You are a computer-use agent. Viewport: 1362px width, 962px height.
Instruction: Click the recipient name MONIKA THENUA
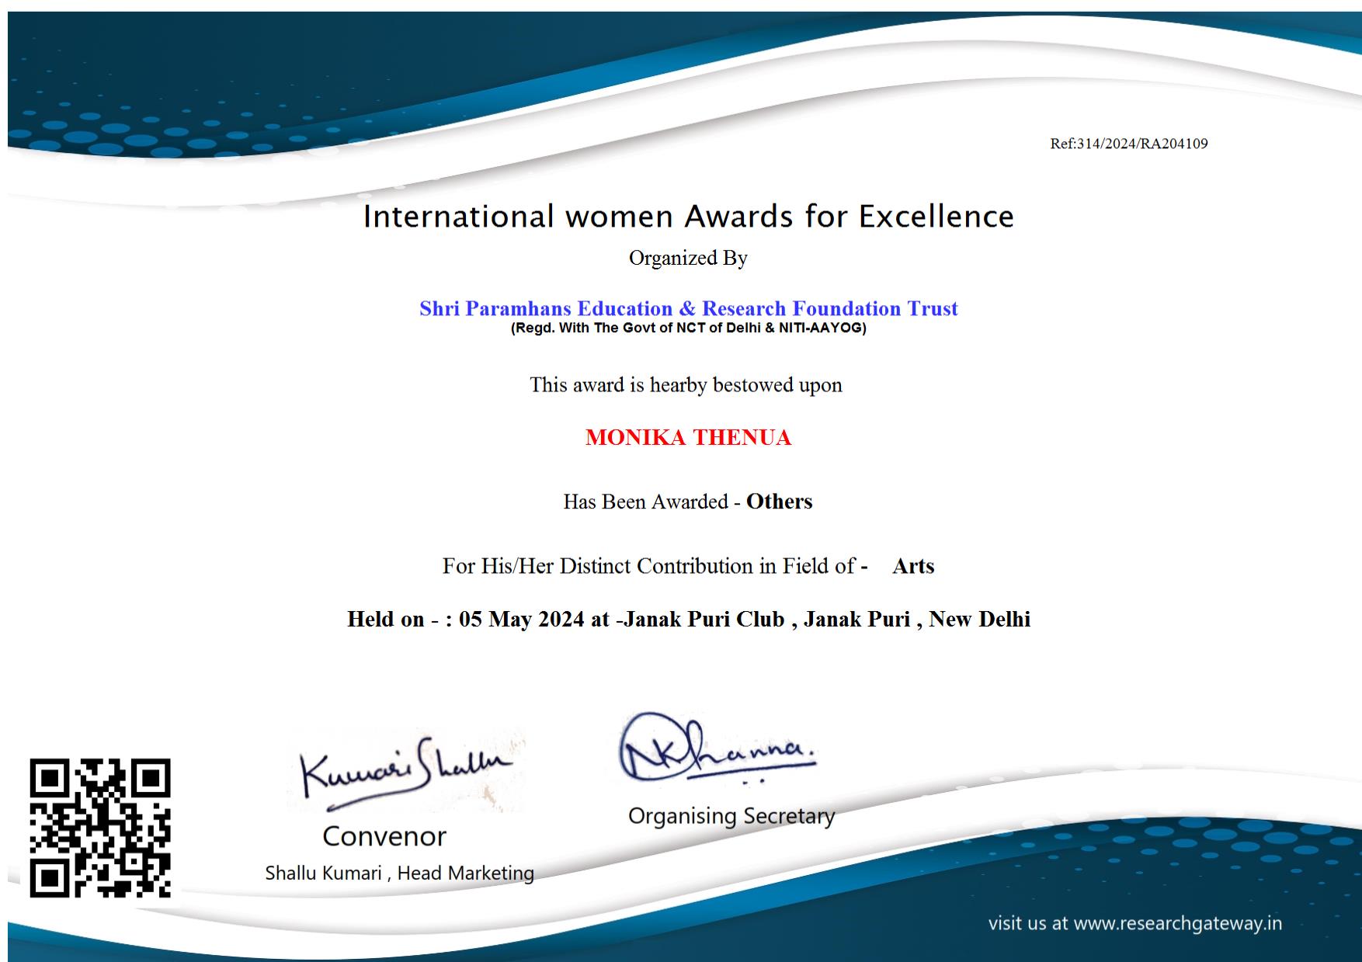pyautogui.click(x=688, y=438)
